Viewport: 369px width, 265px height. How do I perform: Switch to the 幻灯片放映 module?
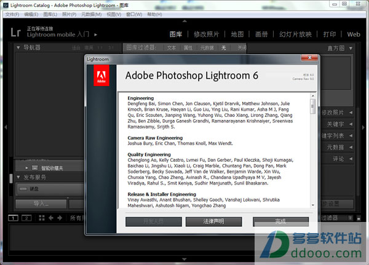(x=295, y=34)
